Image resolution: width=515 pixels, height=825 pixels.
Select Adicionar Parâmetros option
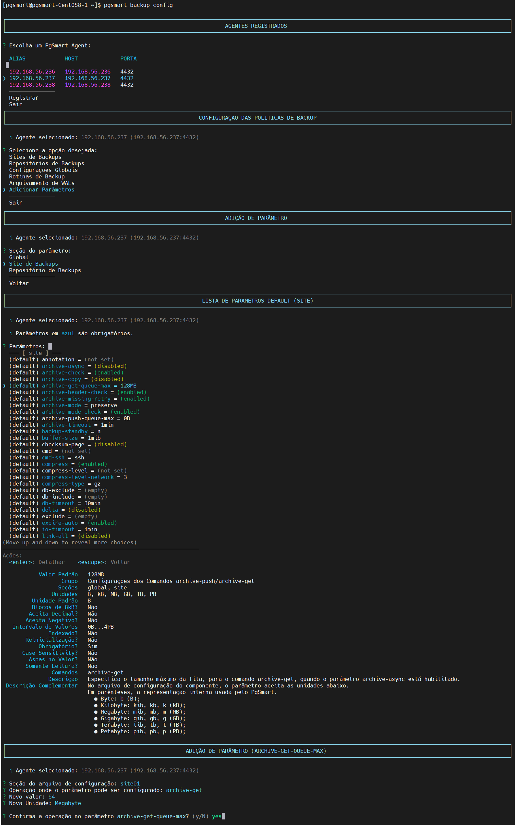pos(42,190)
